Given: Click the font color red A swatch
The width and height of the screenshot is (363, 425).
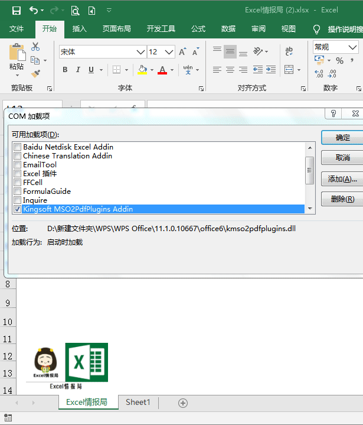Looking at the screenshot, I should (162, 70).
